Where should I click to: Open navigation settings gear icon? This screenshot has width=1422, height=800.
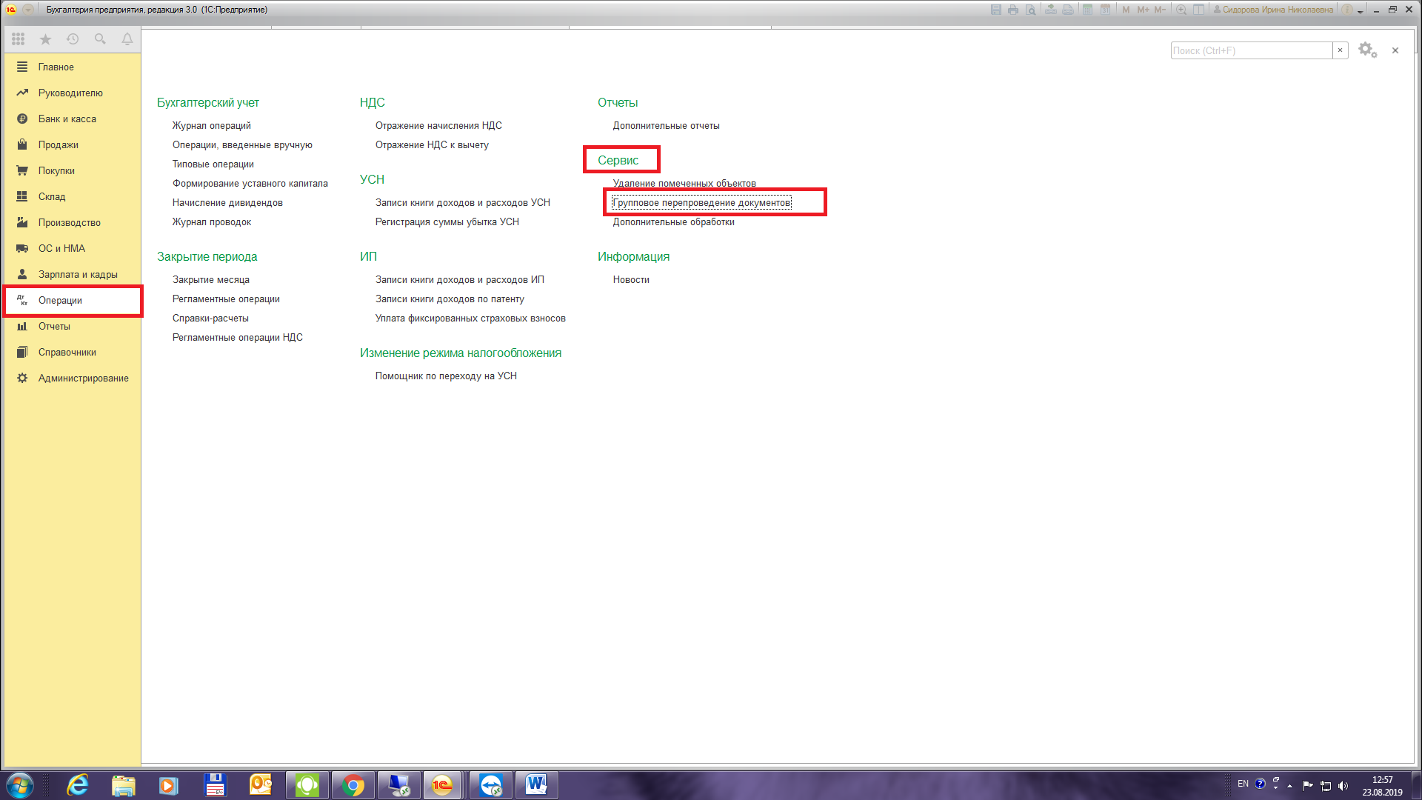click(x=1366, y=50)
